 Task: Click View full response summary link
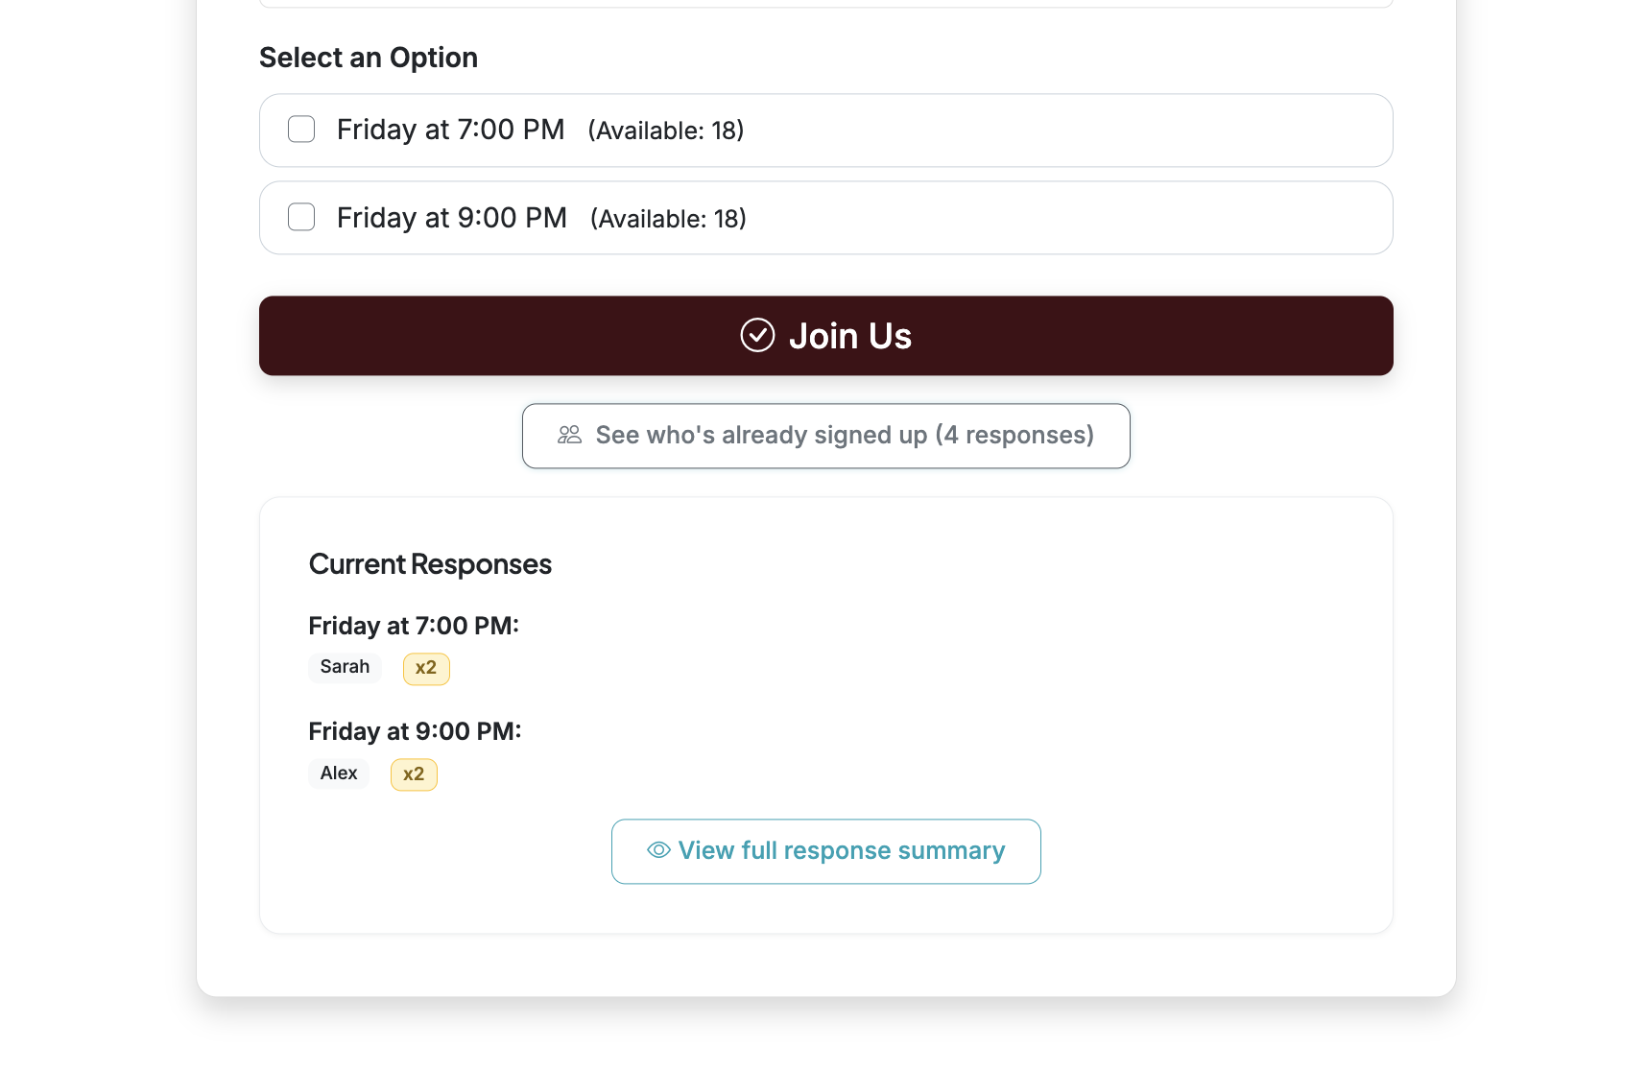point(841,851)
